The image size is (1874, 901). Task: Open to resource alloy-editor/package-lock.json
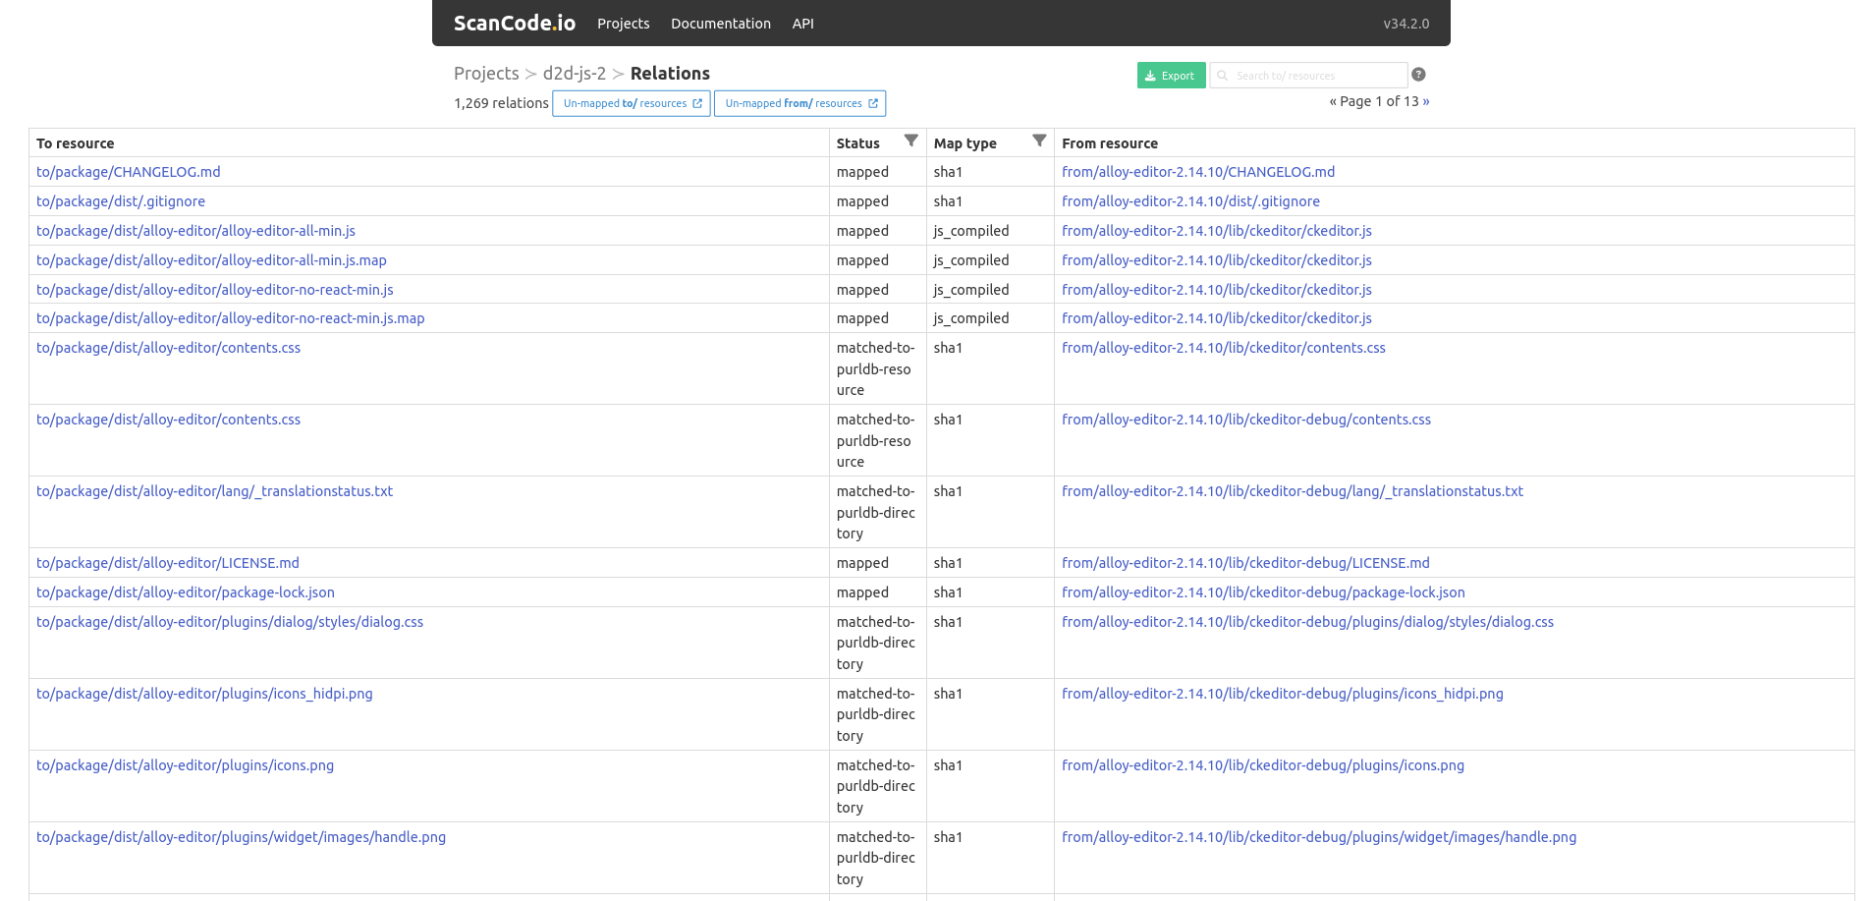[186, 592]
